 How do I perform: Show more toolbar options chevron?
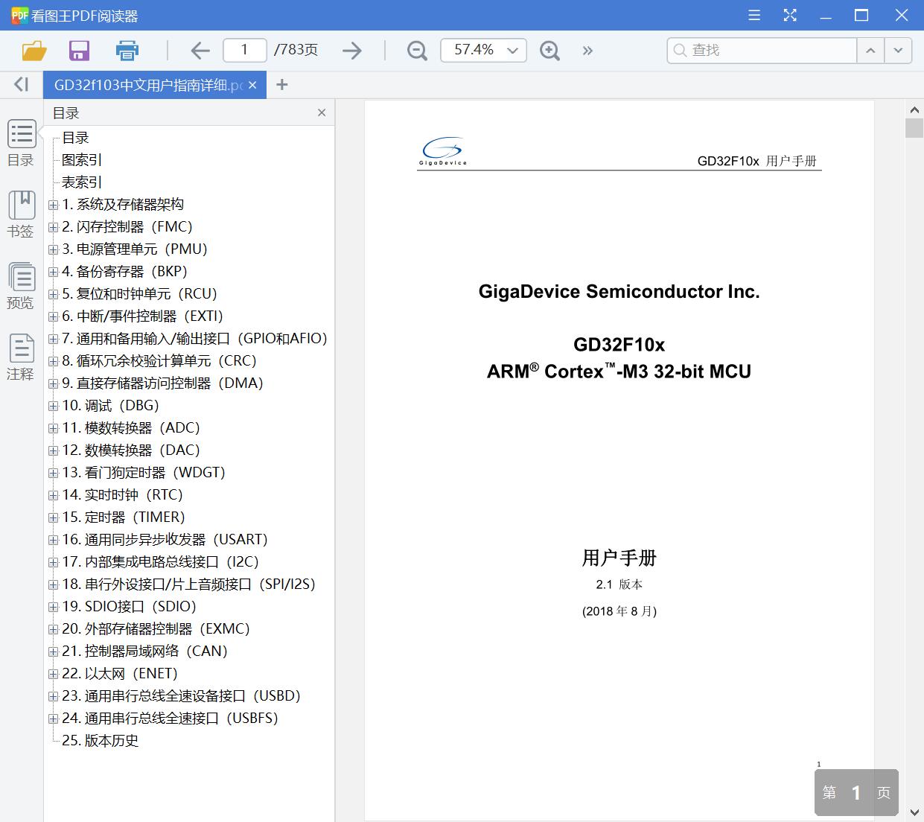pyautogui.click(x=587, y=51)
